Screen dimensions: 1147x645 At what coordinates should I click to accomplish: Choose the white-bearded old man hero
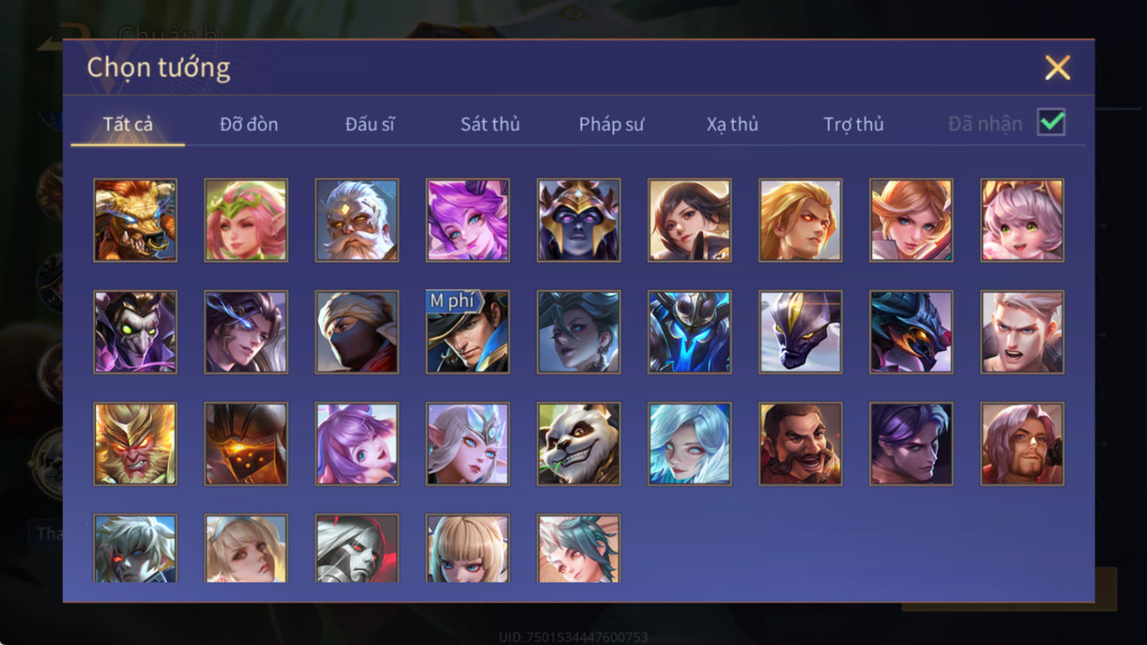coord(357,220)
